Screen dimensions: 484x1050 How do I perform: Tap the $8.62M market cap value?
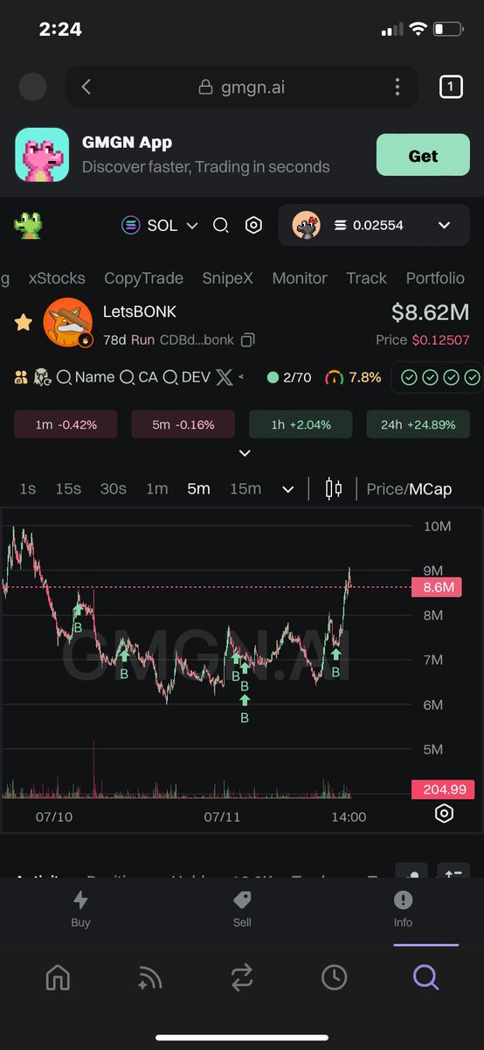click(430, 312)
